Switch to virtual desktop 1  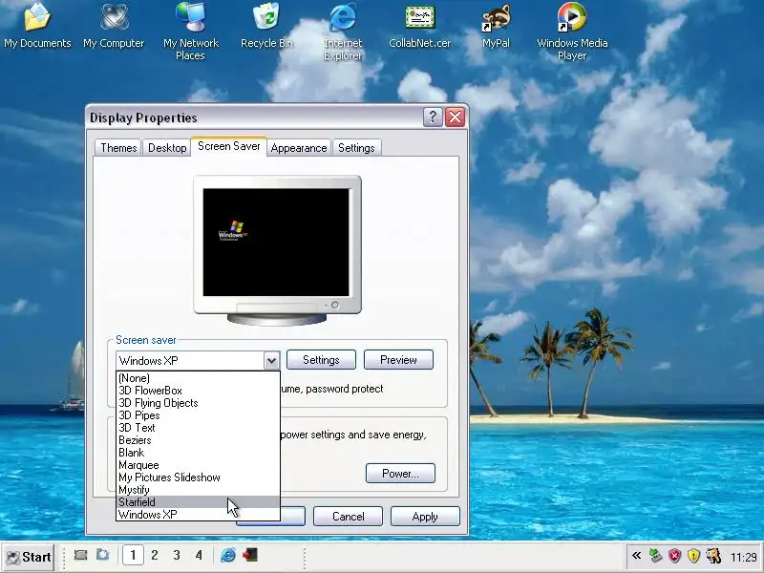tap(133, 556)
